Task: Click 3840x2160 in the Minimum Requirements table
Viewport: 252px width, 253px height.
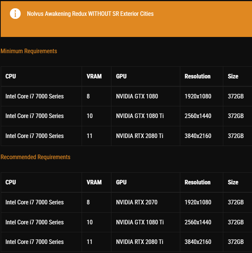Action: [198, 136]
